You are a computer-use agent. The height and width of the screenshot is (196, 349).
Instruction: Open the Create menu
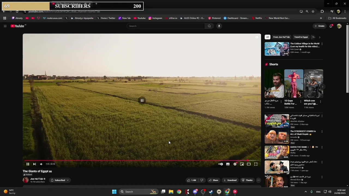click(x=319, y=26)
